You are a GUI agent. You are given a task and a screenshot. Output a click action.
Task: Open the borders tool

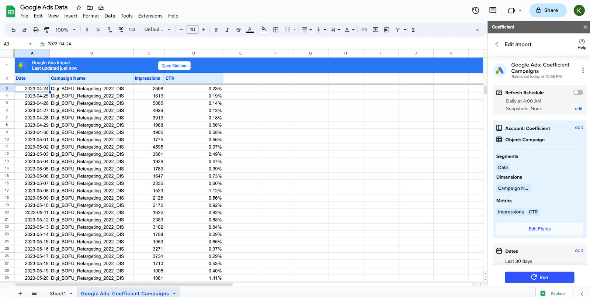(276, 30)
